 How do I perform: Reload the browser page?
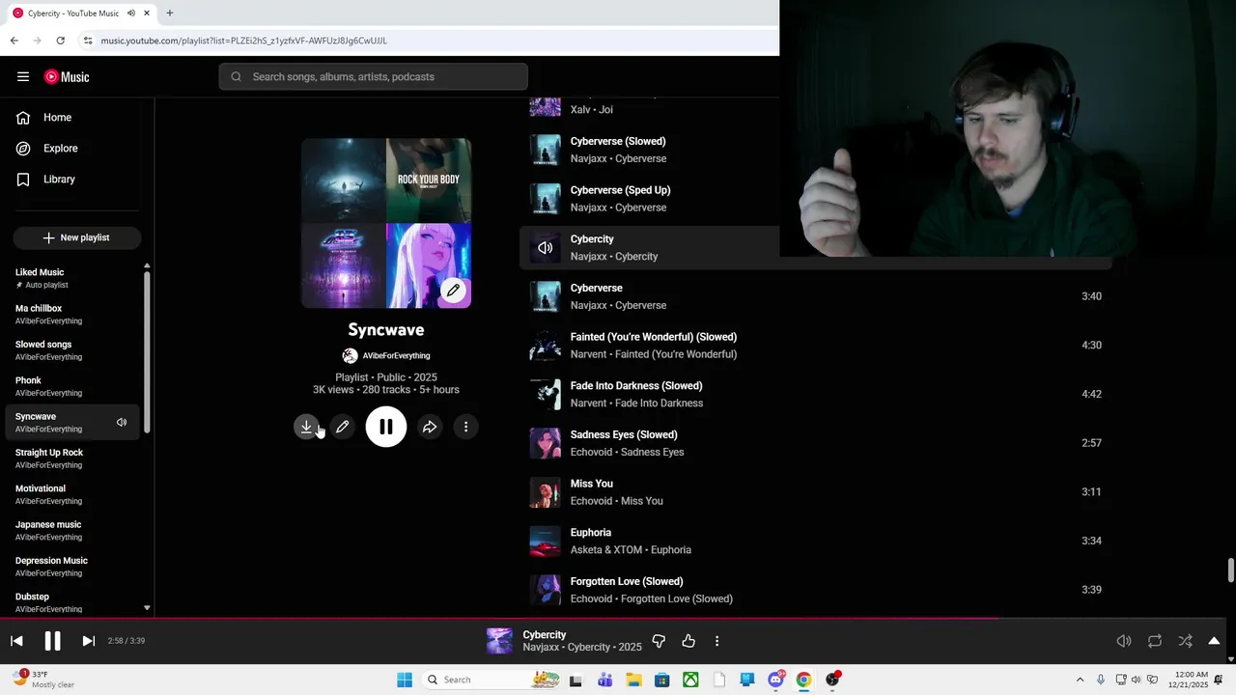(x=60, y=41)
